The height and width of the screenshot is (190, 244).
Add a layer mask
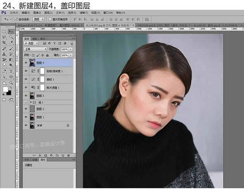pos(46,155)
